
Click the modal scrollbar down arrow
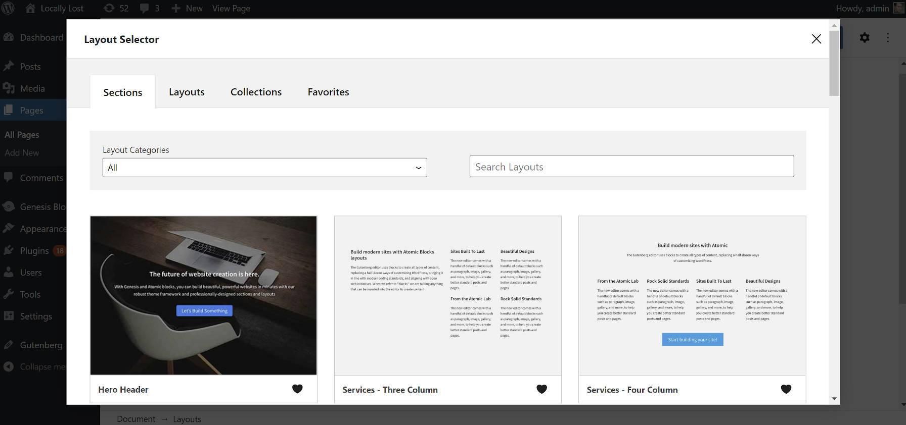[834, 399]
